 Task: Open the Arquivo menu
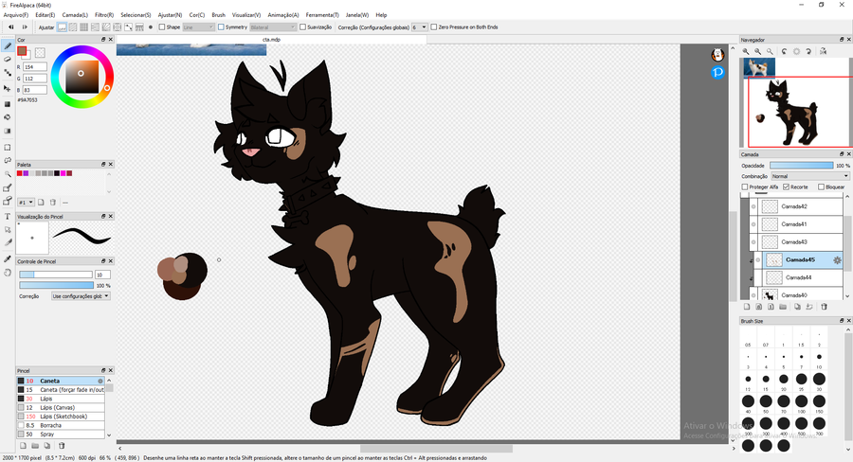point(16,15)
